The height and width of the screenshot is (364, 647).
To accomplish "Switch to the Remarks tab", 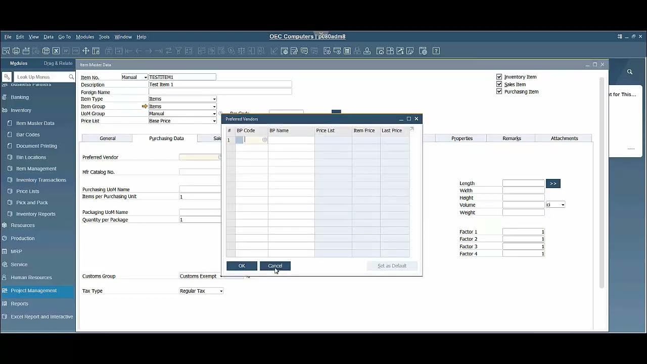I will (512, 138).
